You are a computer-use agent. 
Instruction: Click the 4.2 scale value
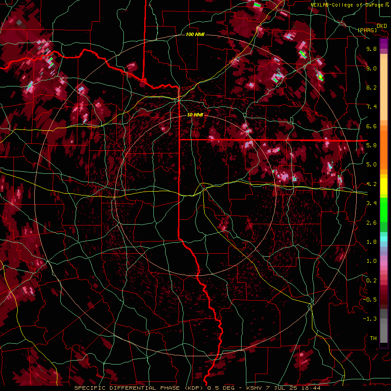click(371, 184)
